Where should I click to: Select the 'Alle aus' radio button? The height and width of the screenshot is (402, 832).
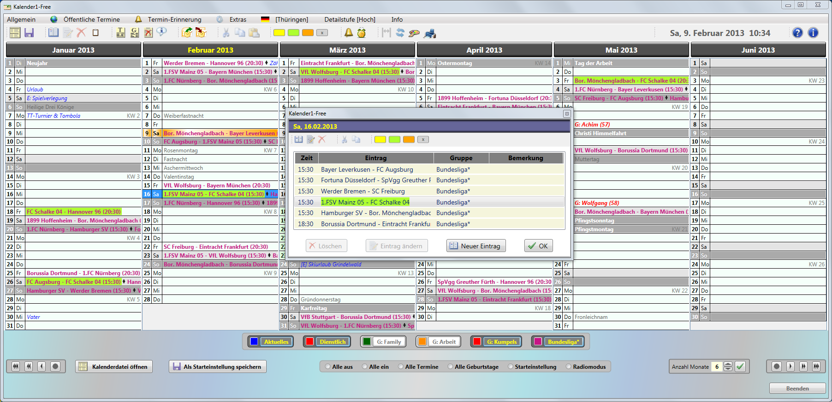[328, 367]
